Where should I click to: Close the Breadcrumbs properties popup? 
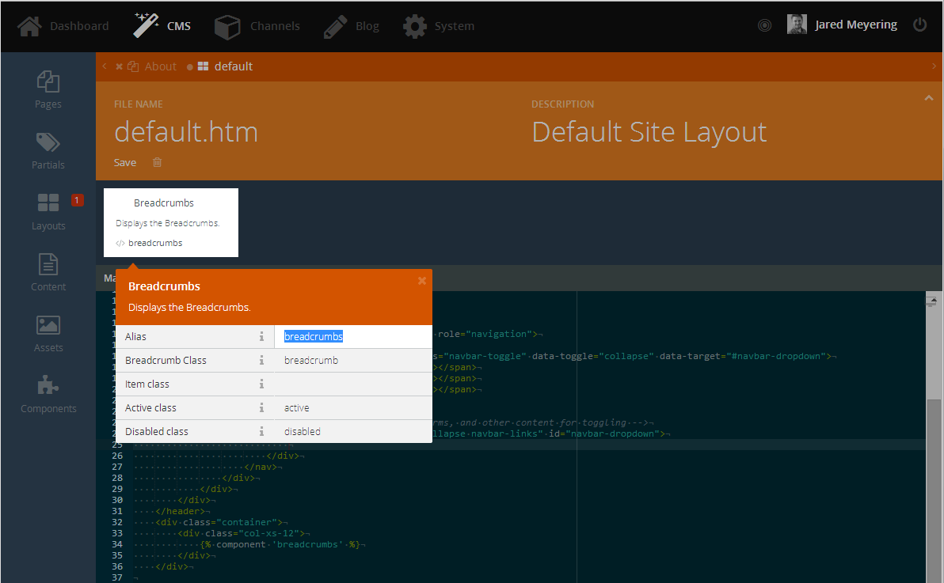coord(422,280)
